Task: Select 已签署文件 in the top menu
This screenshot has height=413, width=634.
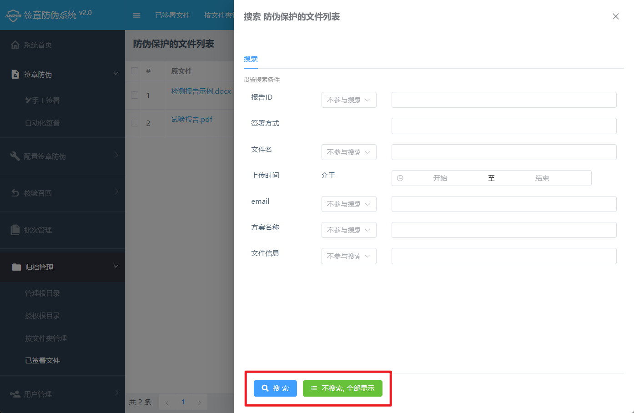Action: (173, 15)
